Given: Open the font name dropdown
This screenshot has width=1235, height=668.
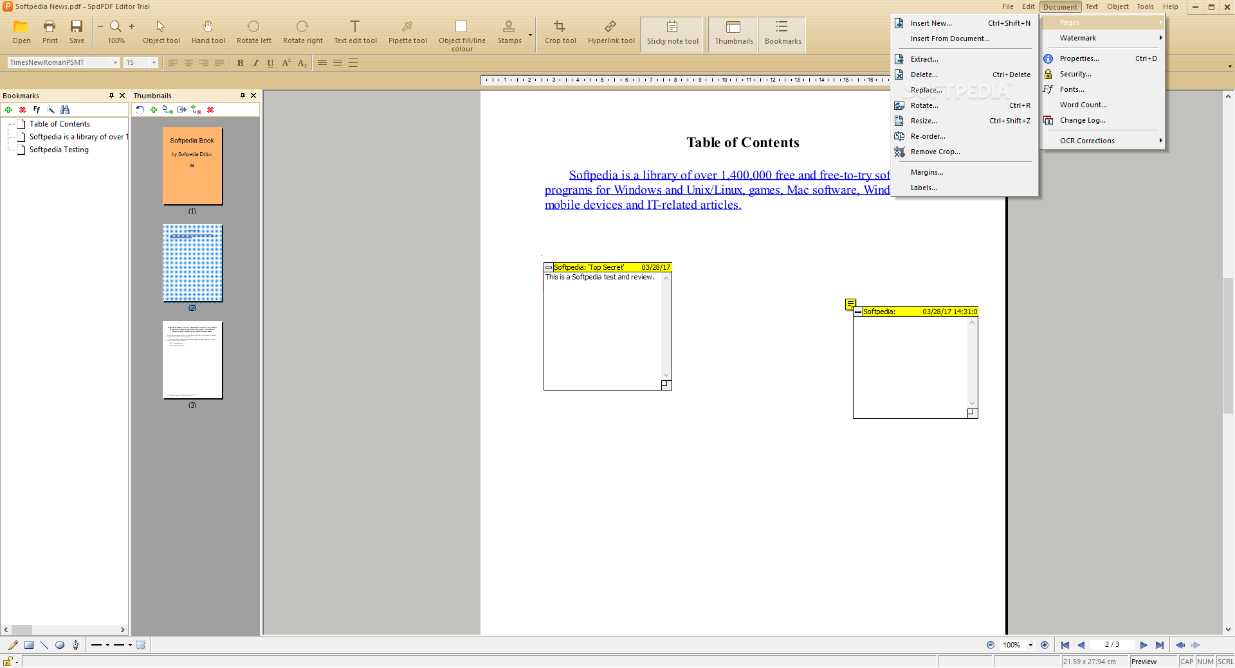Looking at the screenshot, I should tap(115, 62).
